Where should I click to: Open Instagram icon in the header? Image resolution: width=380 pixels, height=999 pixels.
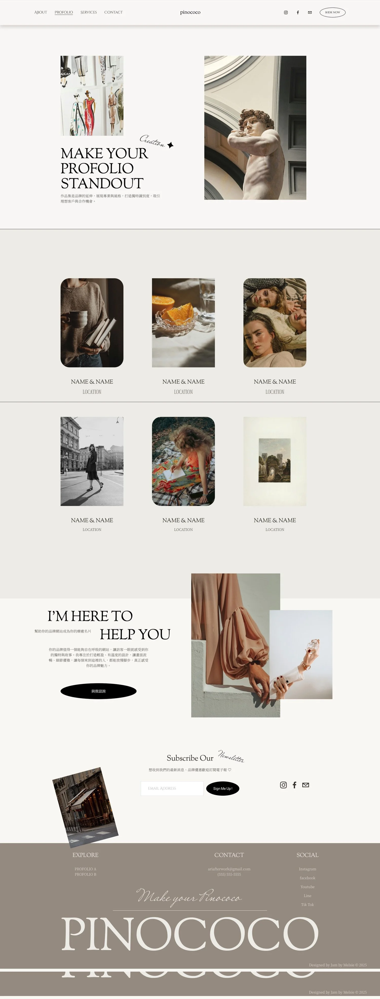286,12
